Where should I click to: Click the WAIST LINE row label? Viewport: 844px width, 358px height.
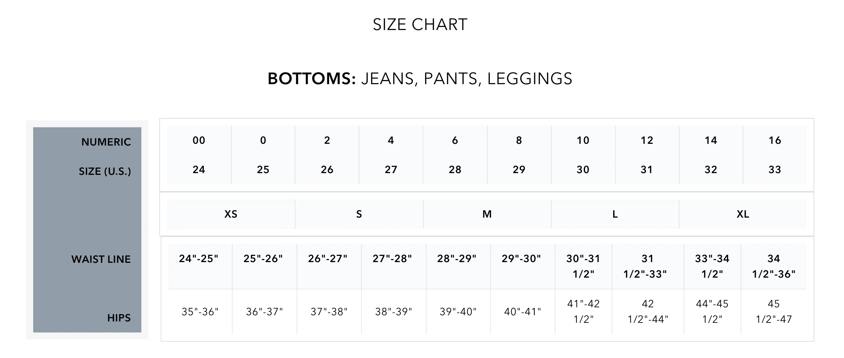(x=101, y=259)
